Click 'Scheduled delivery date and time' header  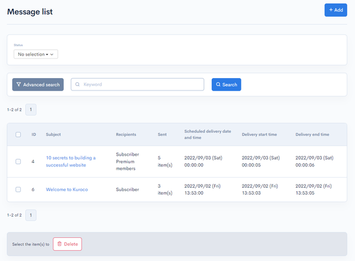208,134
